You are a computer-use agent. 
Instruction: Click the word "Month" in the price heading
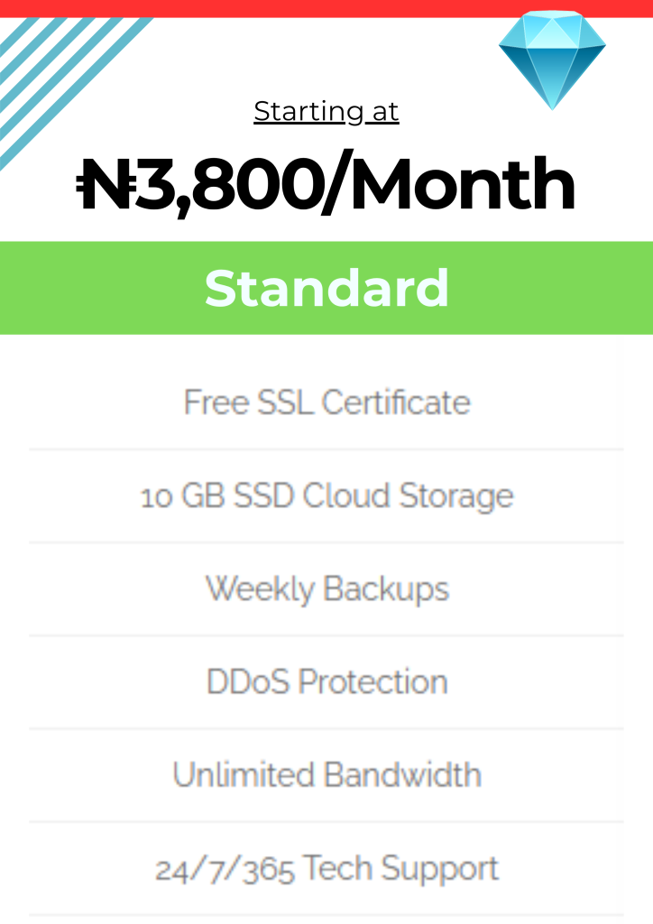(462, 184)
